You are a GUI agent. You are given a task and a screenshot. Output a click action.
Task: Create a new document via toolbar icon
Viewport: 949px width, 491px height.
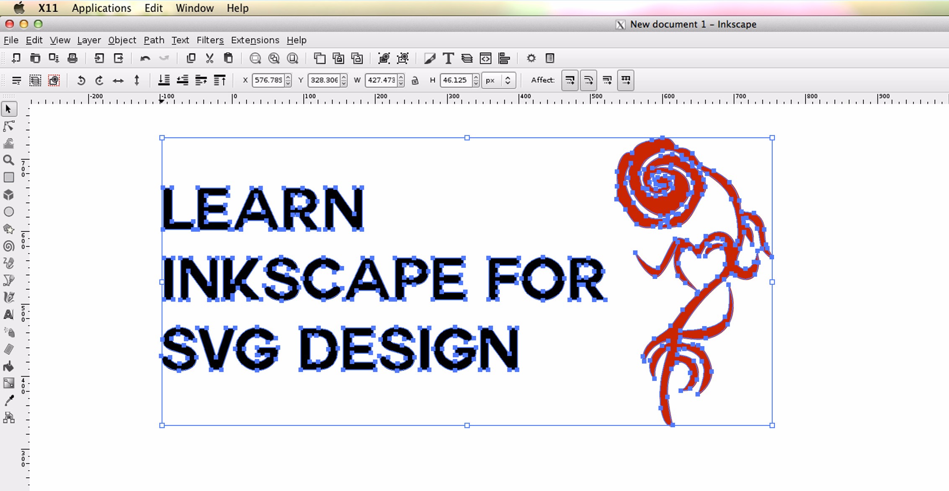(x=16, y=58)
